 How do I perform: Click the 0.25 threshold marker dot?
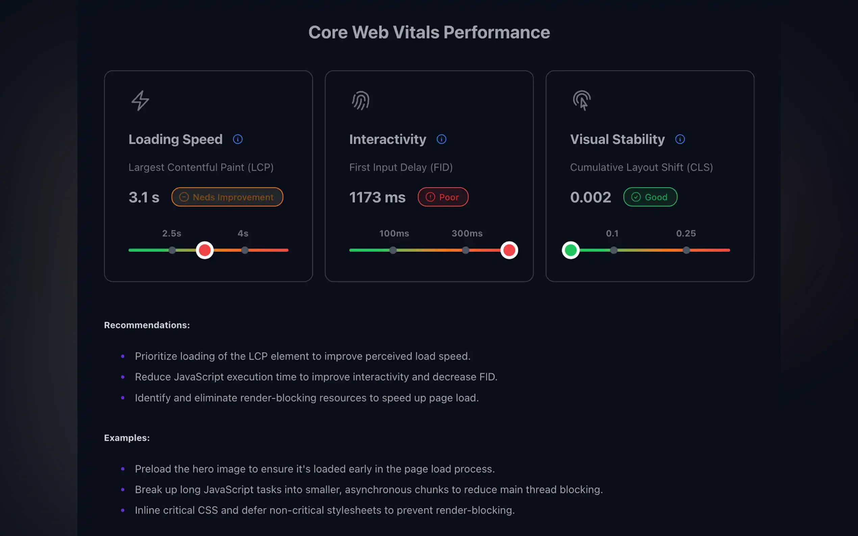click(686, 250)
